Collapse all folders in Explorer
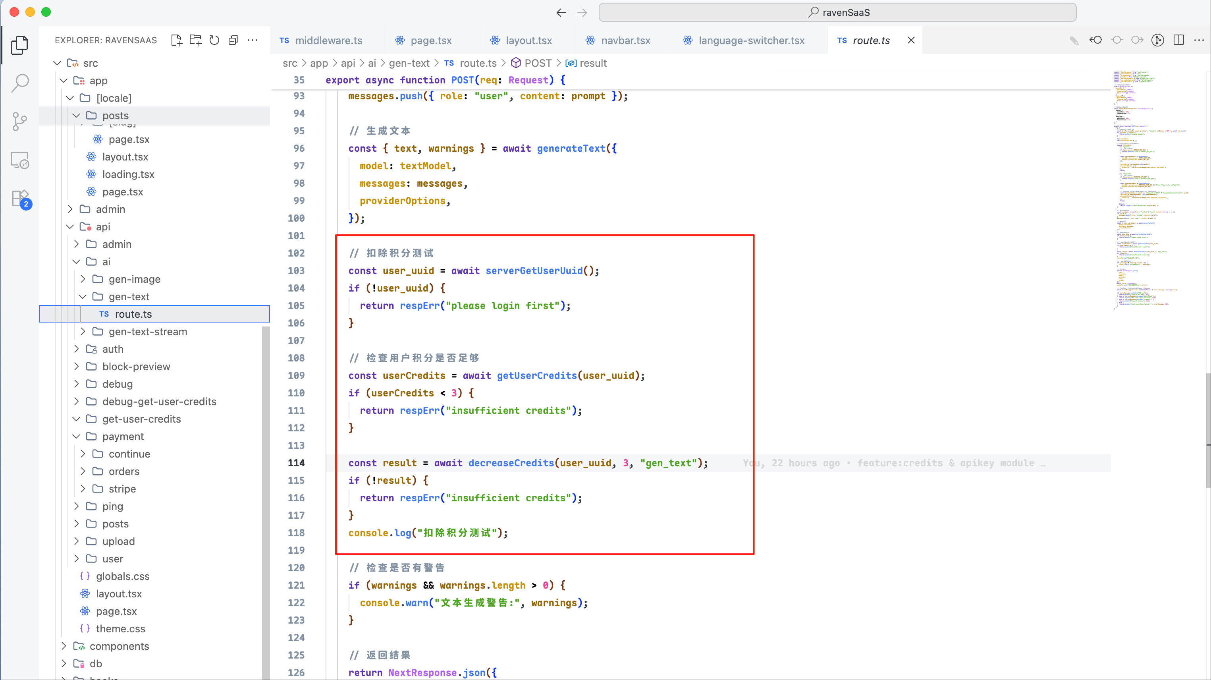The width and height of the screenshot is (1211, 680). coord(233,41)
